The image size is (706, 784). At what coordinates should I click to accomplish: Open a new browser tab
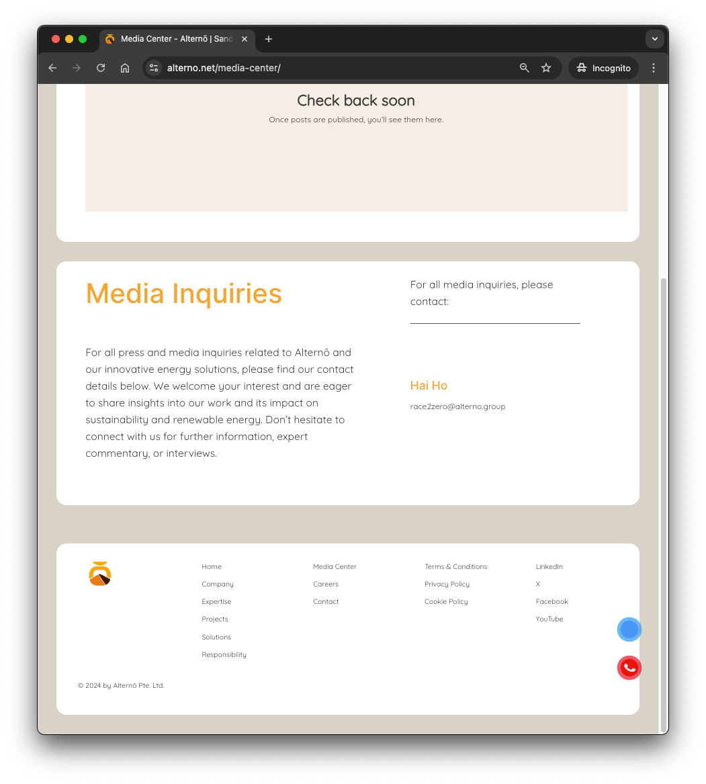(269, 39)
